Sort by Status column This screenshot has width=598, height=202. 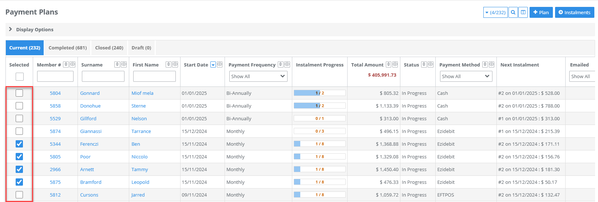[424, 64]
